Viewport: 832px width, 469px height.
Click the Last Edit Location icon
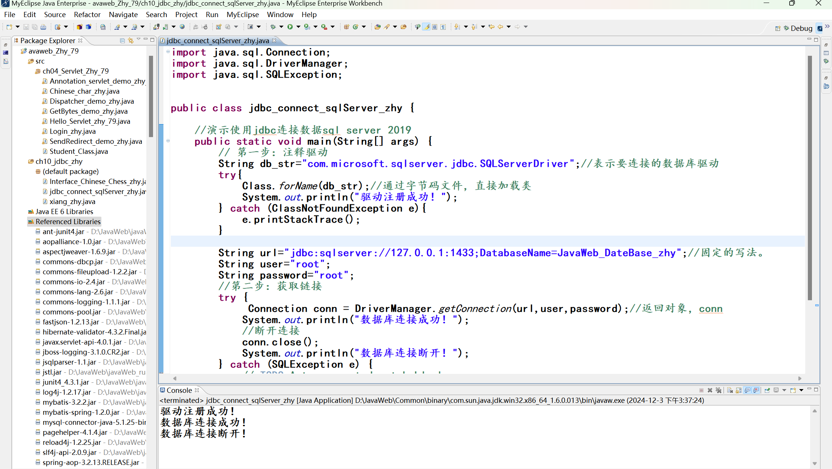[x=491, y=27]
